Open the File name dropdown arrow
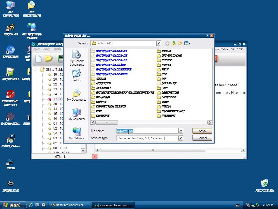This screenshot has height=209, width=278. (181, 131)
